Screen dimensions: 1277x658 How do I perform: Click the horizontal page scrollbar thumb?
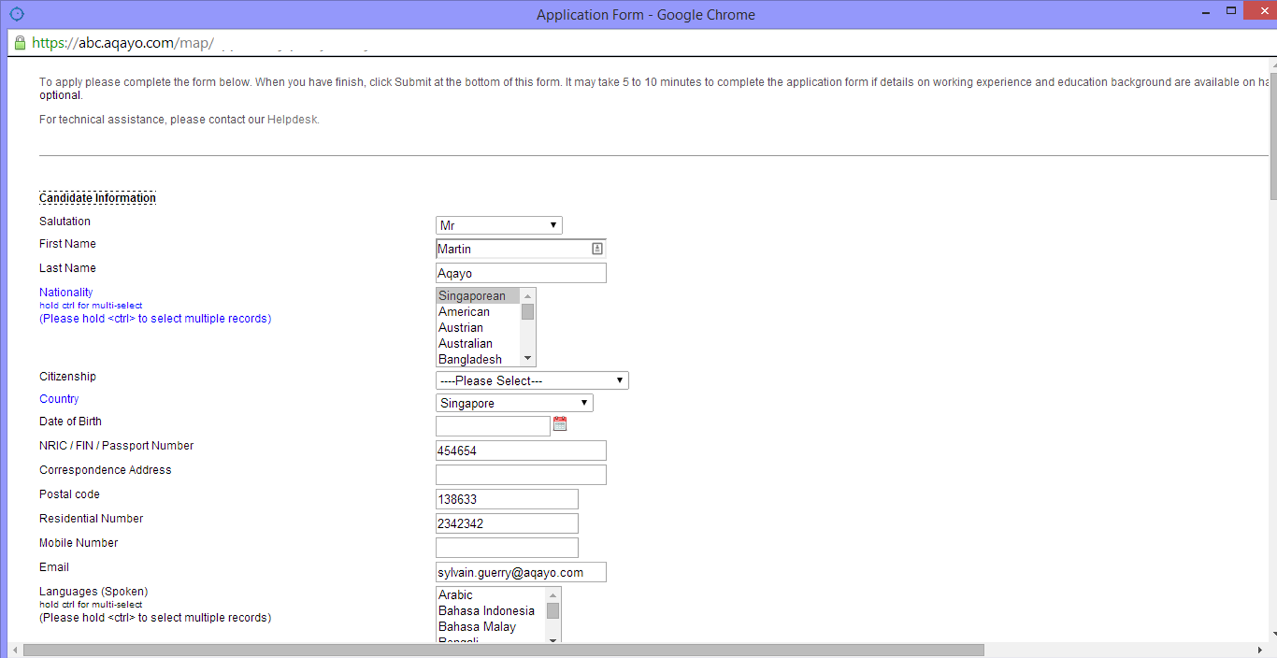click(503, 650)
